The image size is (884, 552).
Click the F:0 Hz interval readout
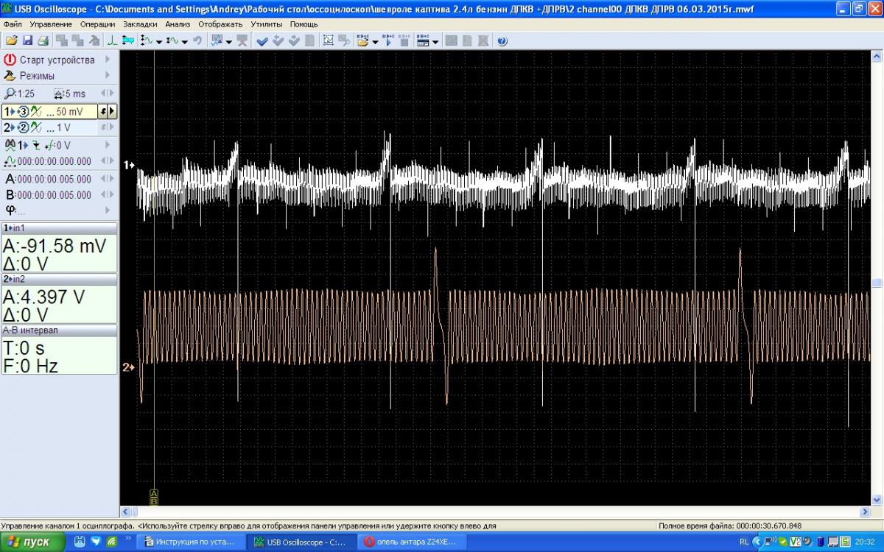point(30,366)
